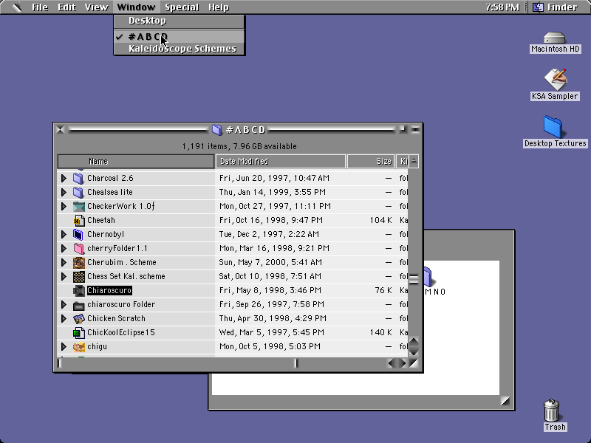Click the horizontal scrollbar left arrow
The image size is (591, 443).
(392, 363)
